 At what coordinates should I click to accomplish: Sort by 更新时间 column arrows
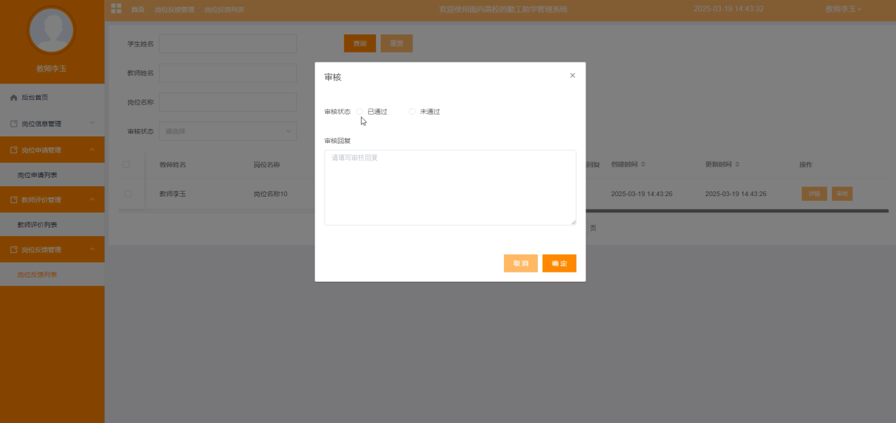[x=738, y=164]
